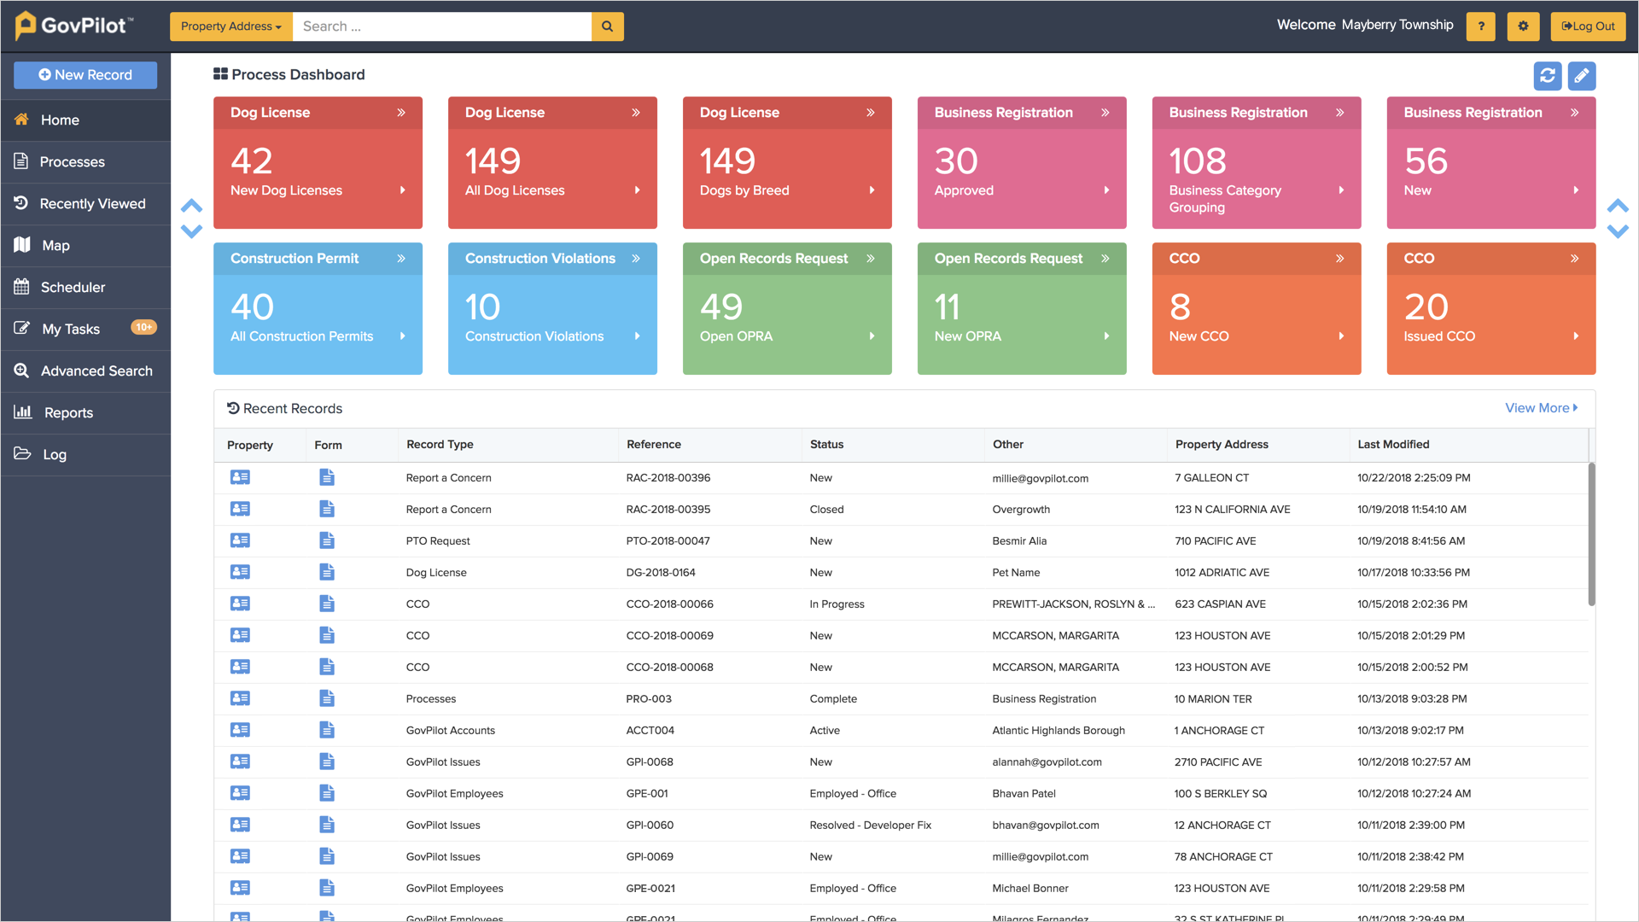Open property card icon for PTO-2018-00047
Viewport: 1639px width, 922px height.
pyautogui.click(x=240, y=540)
